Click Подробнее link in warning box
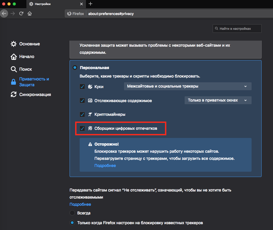Image resolution: width=273 pixels, height=230 pixels. [105, 166]
